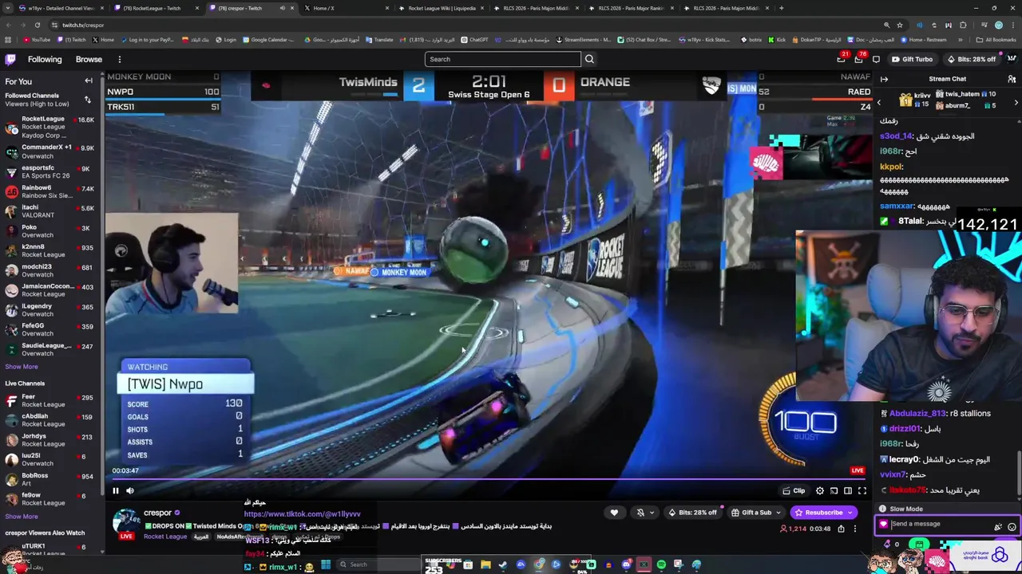Open the chat emote picker
The height and width of the screenshot is (574, 1022).
pos(1012,526)
